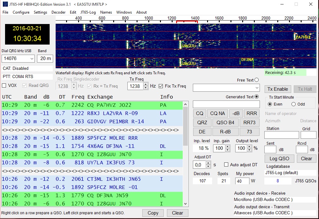Select the Free Text radio button
This screenshot has height=219, width=319.
tap(256, 80)
